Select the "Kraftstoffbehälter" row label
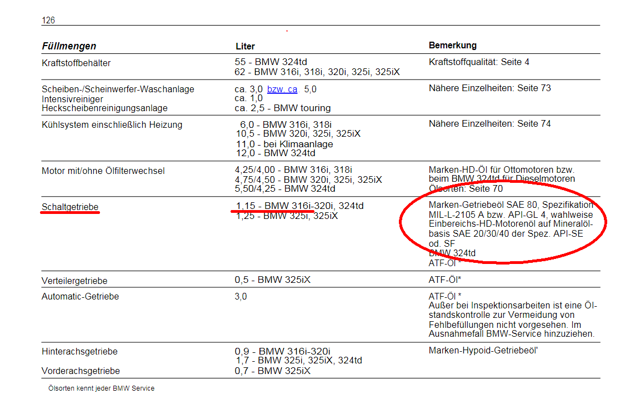The height and width of the screenshot is (414, 625). (76, 63)
